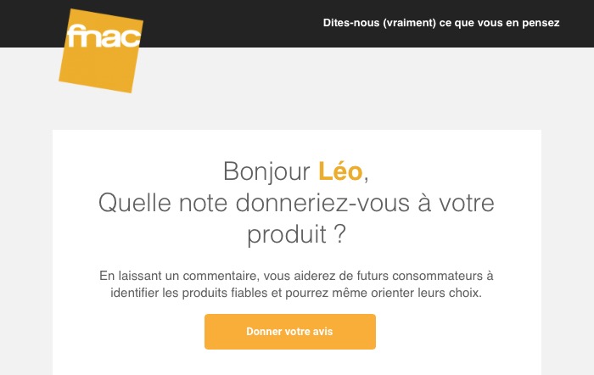Click the word "(vraiment)" in the header
The image size is (594, 375).
(x=410, y=23)
